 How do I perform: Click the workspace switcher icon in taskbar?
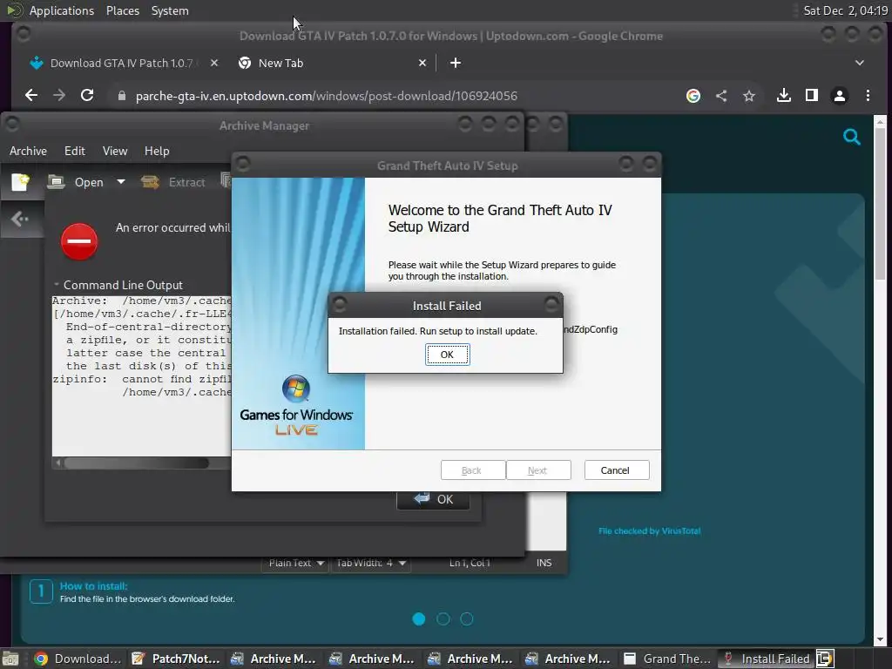pyautogui.click(x=825, y=659)
